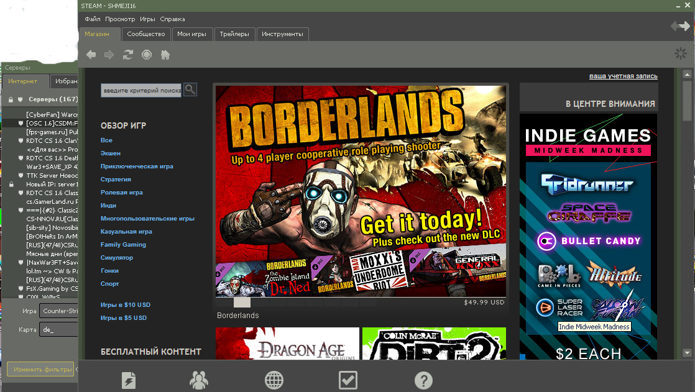
Task: Open Colin McRae Dirt 2 banner
Action: 434,344
